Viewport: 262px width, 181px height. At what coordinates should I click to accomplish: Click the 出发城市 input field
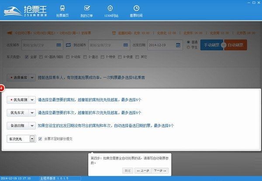coord(42,45)
